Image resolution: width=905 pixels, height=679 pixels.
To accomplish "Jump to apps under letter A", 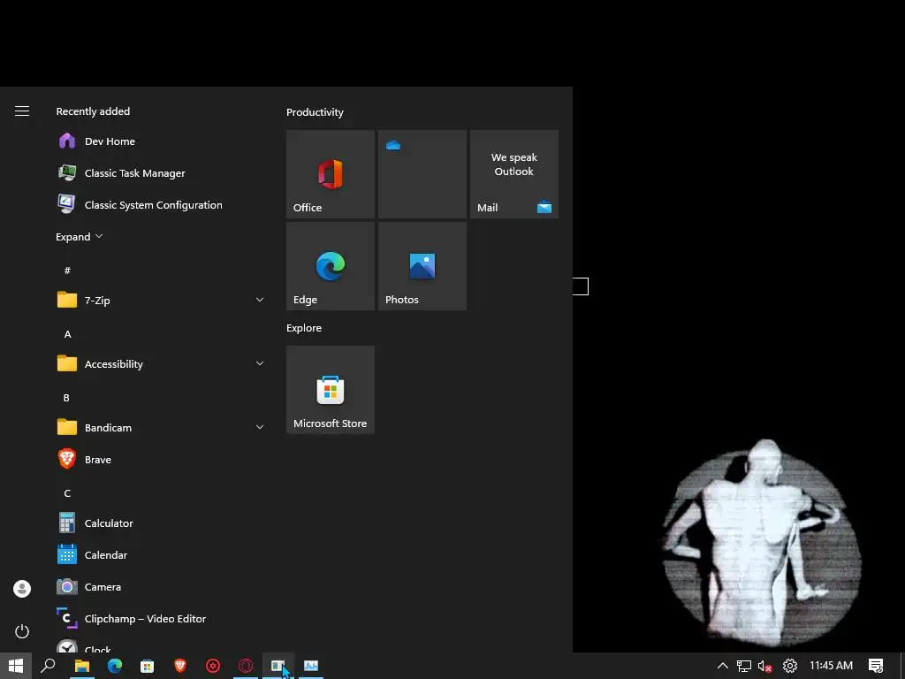I will (67, 334).
